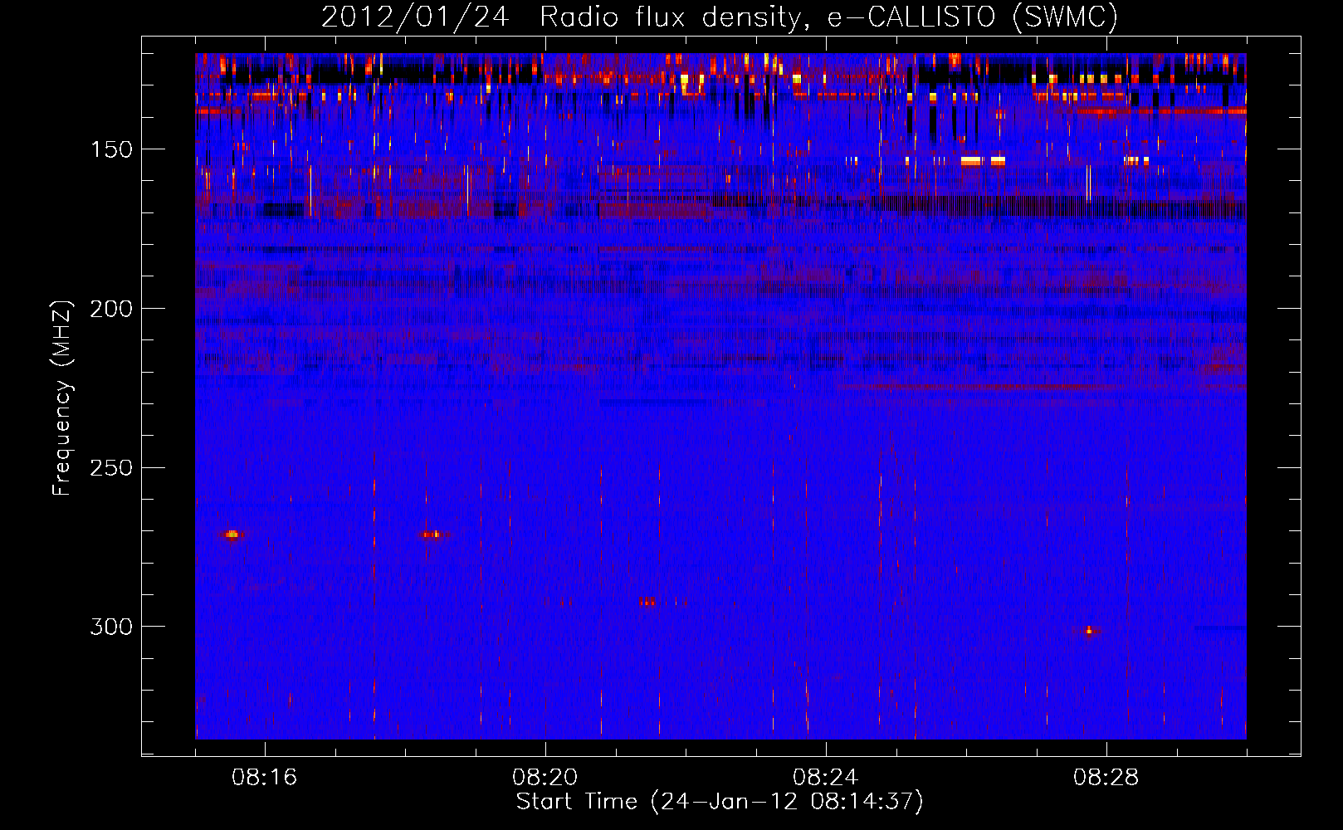Click the bright spot near 292 MHz after 08:21
The width and height of the screenshot is (1343, 830).
pos(647,602)
